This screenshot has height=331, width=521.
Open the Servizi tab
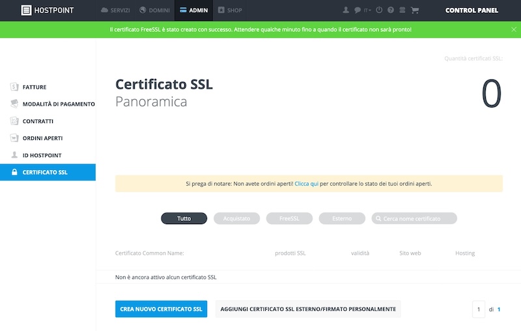[x=115, y=10]
